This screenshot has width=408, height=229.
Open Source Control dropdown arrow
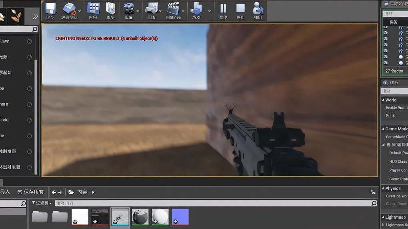(80, 11)
